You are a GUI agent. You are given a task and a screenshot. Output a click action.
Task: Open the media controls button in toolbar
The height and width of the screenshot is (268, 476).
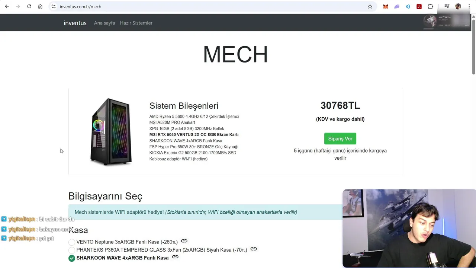447,6
